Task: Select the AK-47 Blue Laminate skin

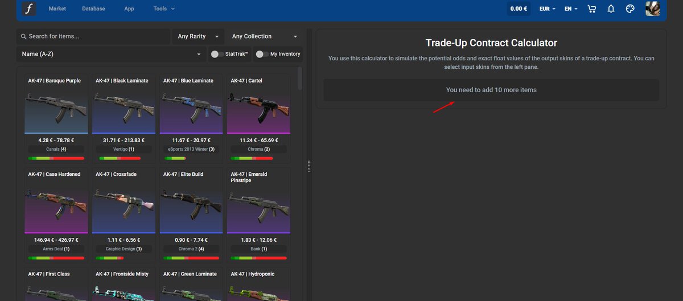Action: point(191,118)
